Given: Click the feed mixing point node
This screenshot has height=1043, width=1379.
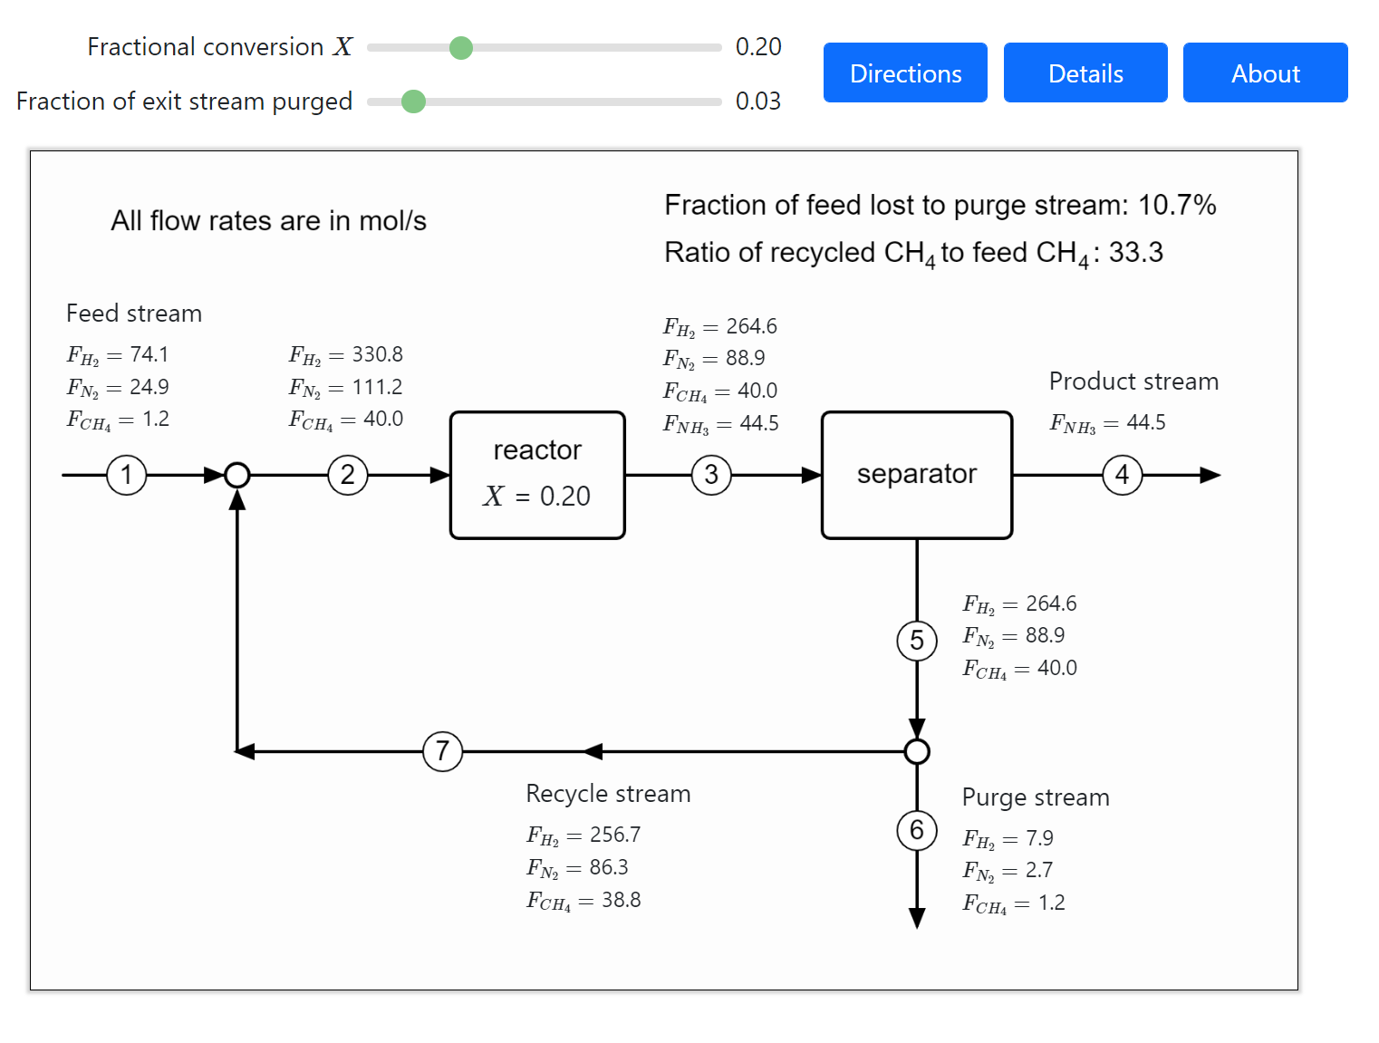Looking at the screenshot, I should (x=237, y=475).
